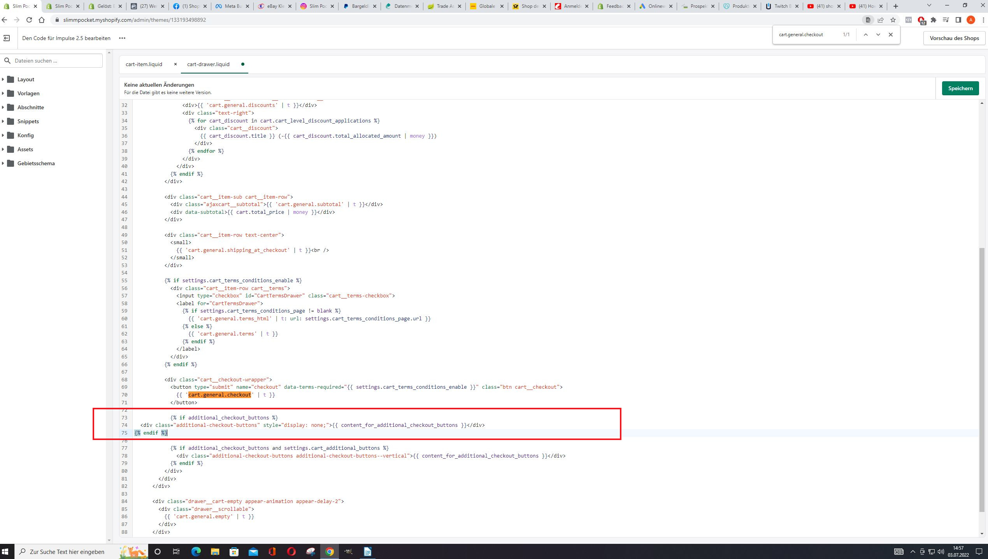
Task: Jump to next find result arrow
Action: coord(878,35)
